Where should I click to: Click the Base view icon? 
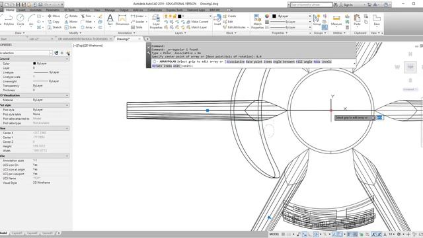377,20
